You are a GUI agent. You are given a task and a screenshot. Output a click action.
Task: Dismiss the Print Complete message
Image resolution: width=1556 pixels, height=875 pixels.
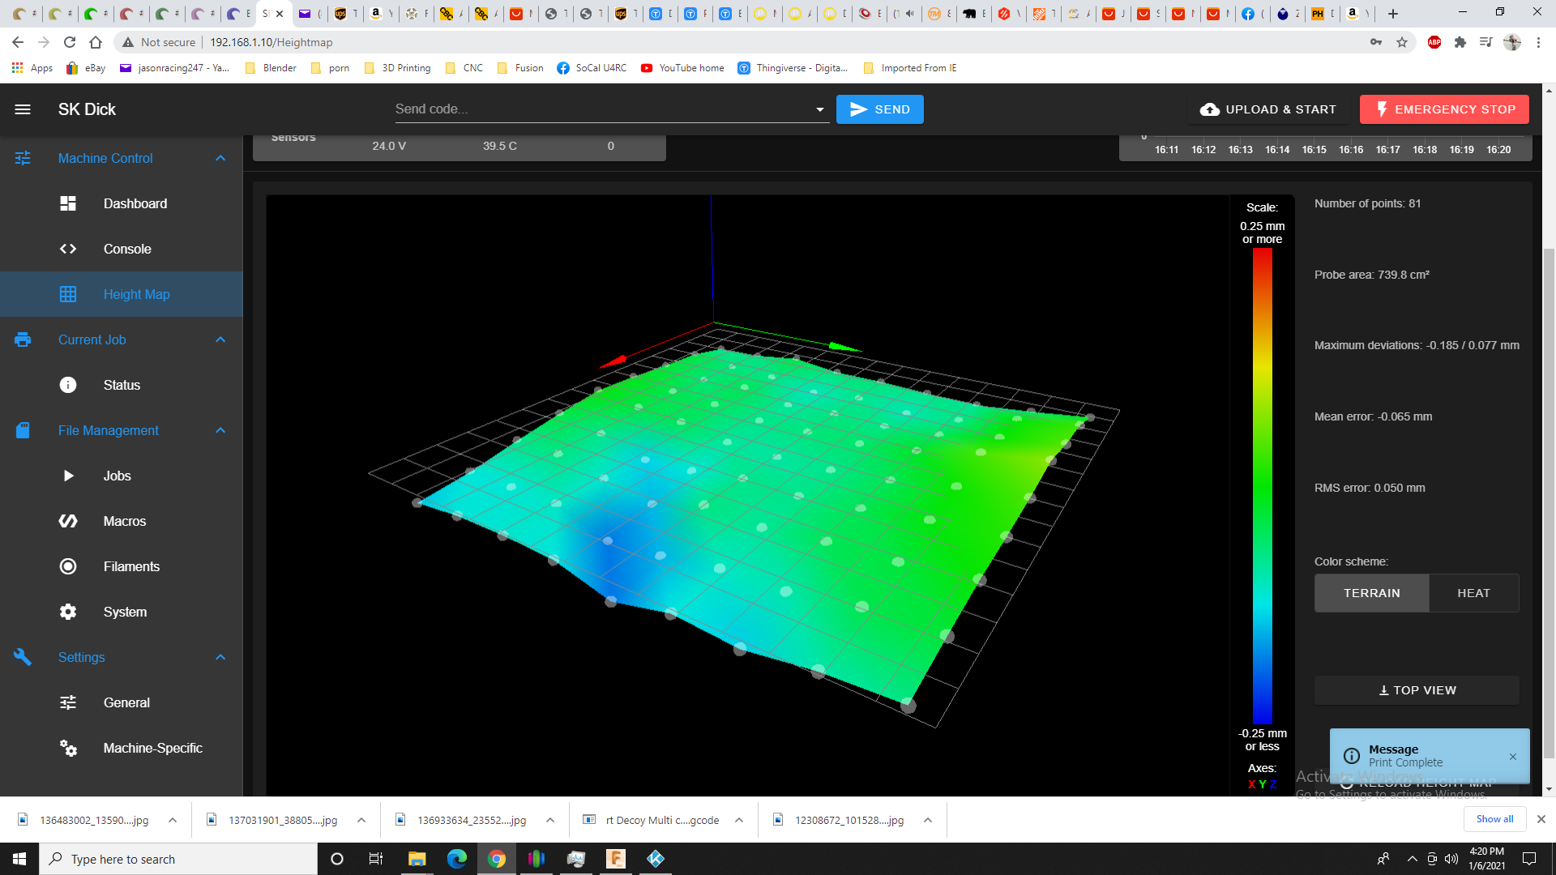pos(1512,757)
